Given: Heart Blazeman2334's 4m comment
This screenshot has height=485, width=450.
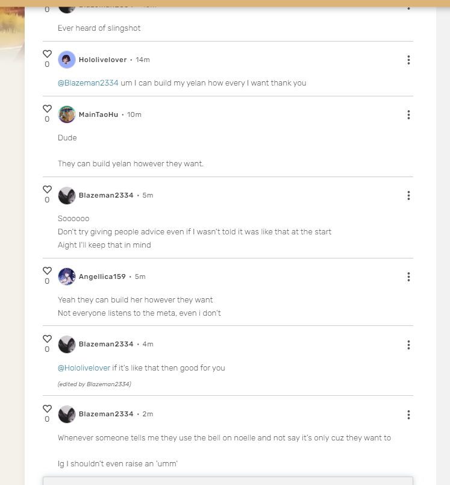Looking at the screenshot, I should coord(47,339).
